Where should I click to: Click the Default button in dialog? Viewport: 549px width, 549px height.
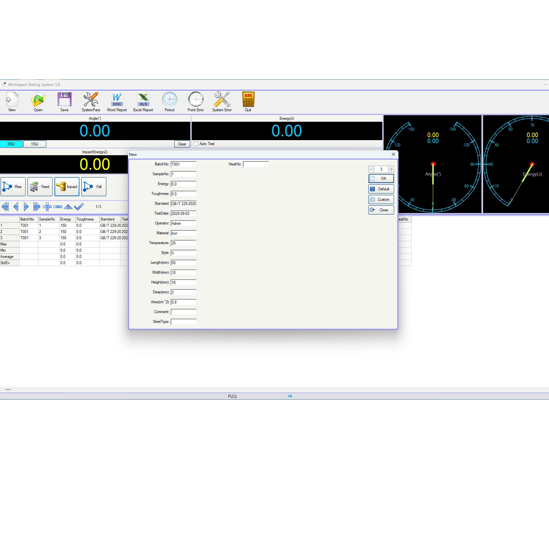coord(381,189)
